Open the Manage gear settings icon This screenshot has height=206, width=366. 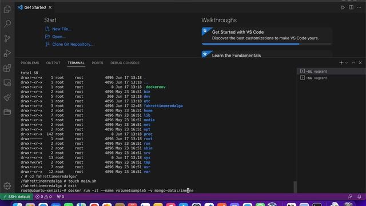(7, 186)
